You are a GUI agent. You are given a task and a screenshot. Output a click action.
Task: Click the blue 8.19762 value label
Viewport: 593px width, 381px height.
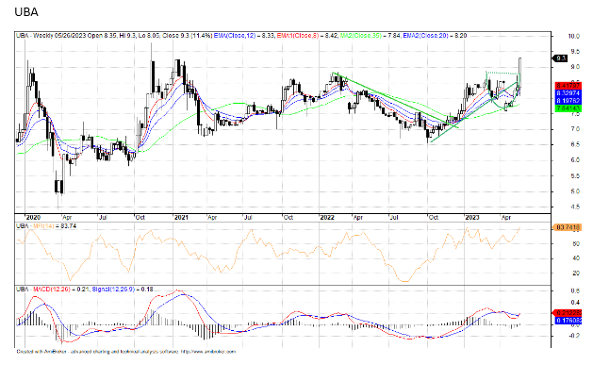(568, 101)
